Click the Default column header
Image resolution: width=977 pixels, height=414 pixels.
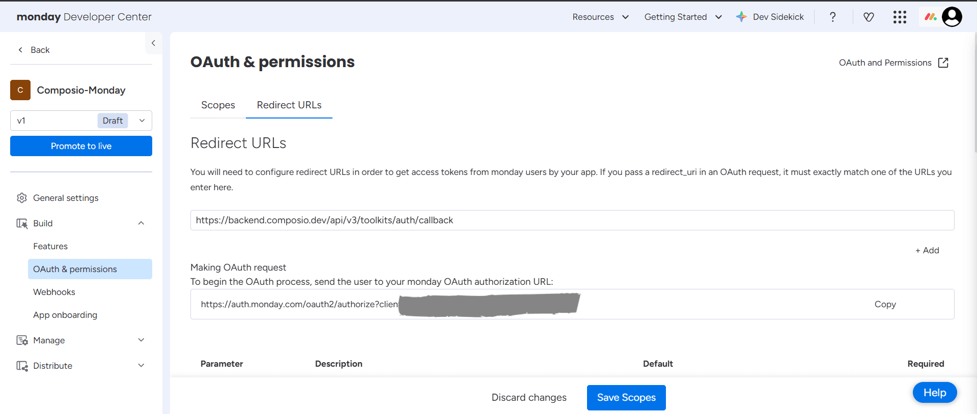(x=658, y=364)
